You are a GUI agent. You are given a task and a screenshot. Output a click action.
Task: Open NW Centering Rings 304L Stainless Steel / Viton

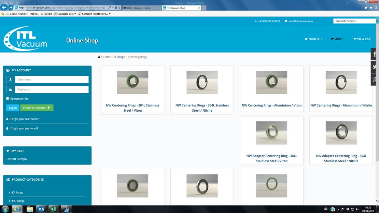click(x=132, y=108)
